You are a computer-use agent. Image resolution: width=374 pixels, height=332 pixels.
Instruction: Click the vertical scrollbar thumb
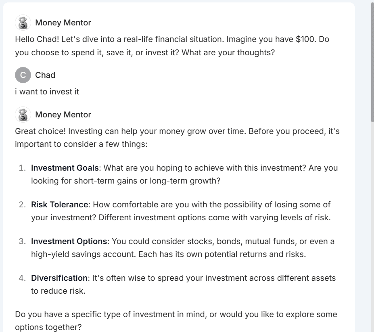372,62
